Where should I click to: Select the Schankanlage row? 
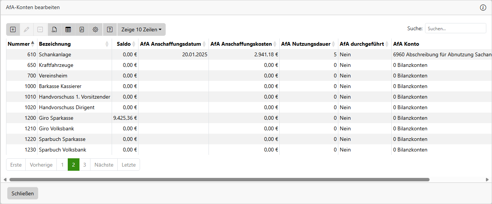point(55,54)
